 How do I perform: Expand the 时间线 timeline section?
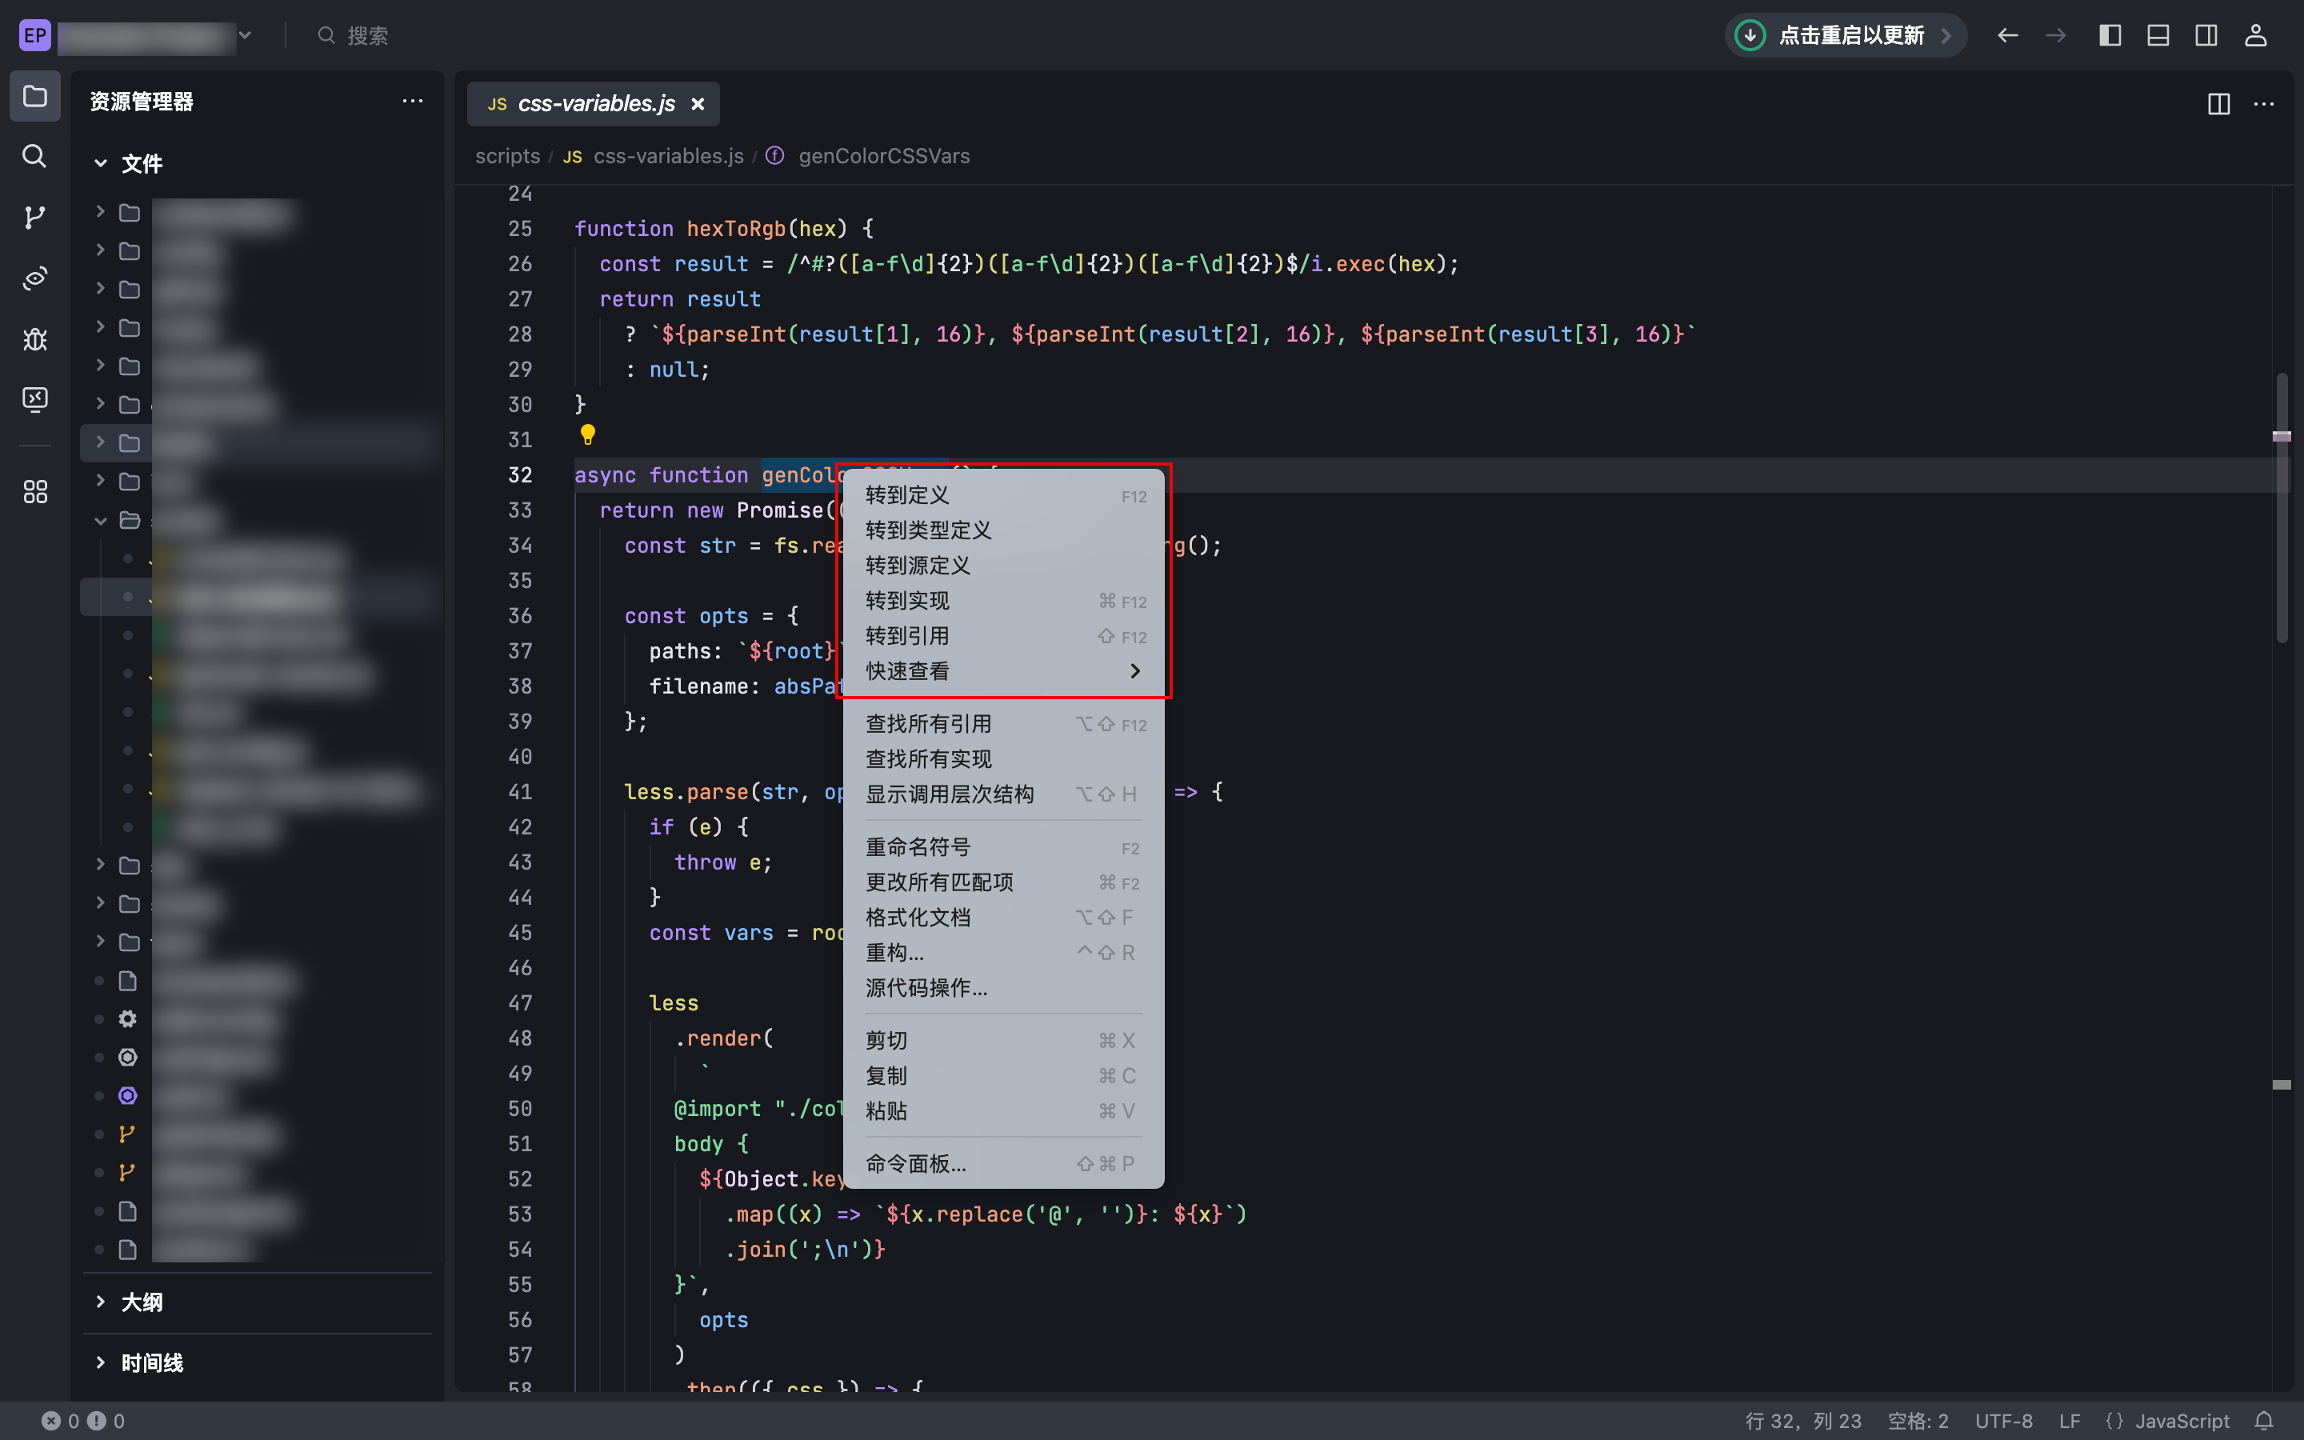pos(151,1363)
